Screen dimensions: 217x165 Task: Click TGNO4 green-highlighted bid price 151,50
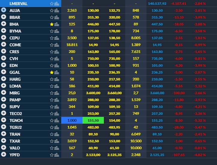point(93,120)
